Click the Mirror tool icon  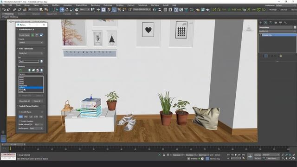(155, 10)
